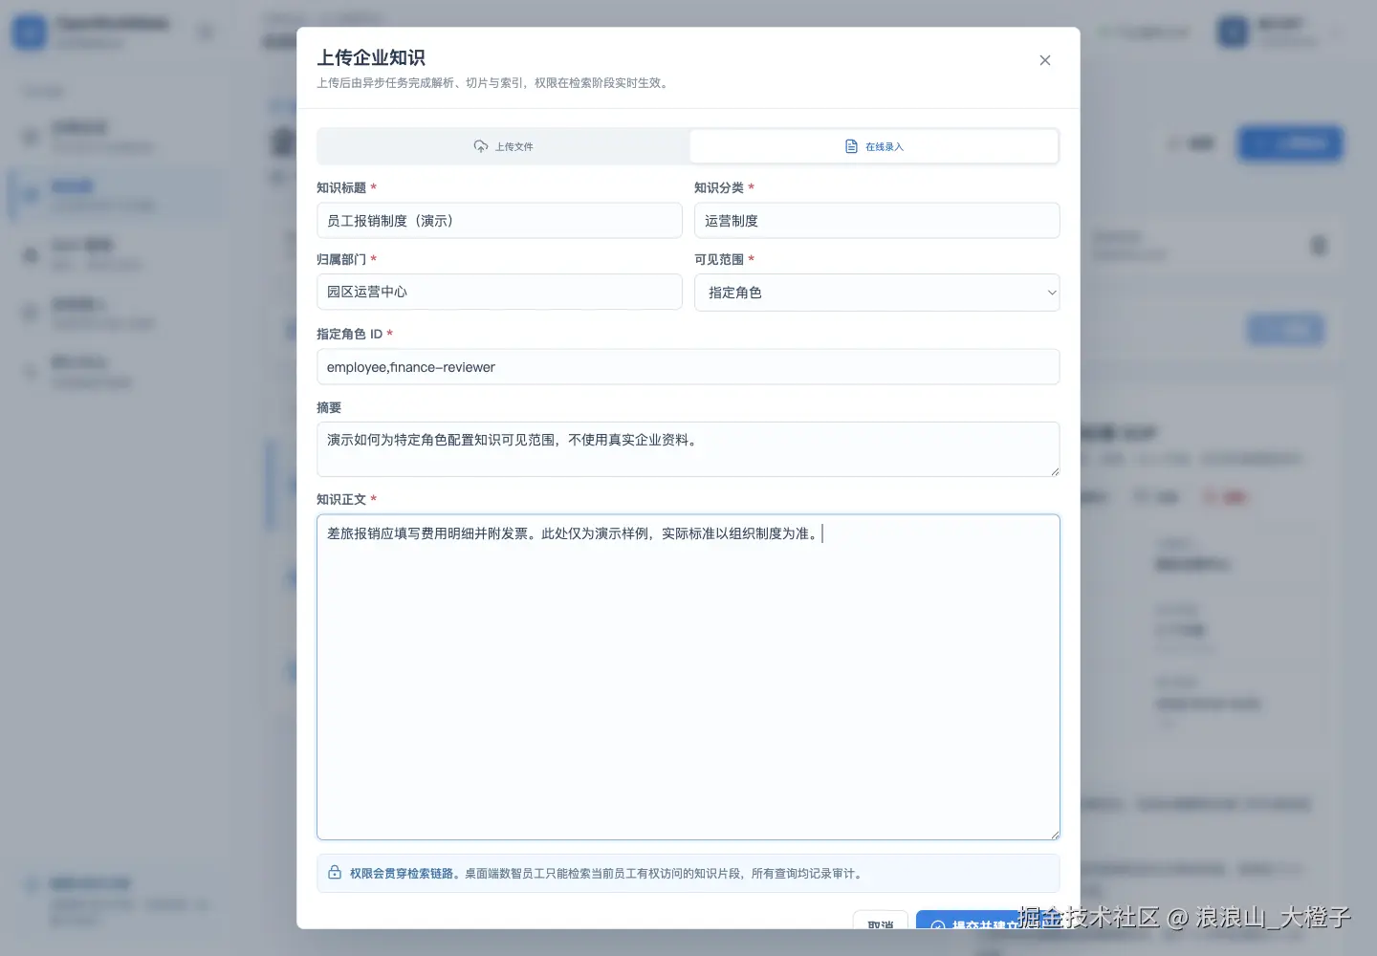1377x956 pixels.
Task: Click the 知识分类 field label
Action: (x=719, y=187)
